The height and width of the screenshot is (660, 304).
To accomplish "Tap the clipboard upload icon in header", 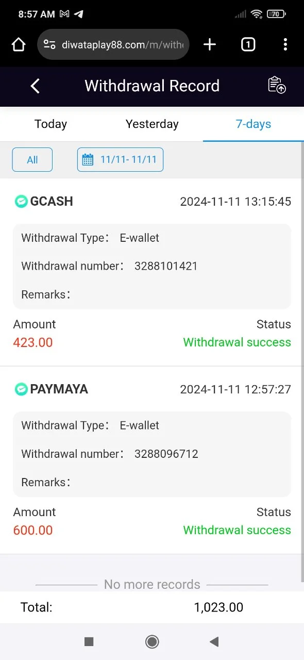I will pos(277,85).
